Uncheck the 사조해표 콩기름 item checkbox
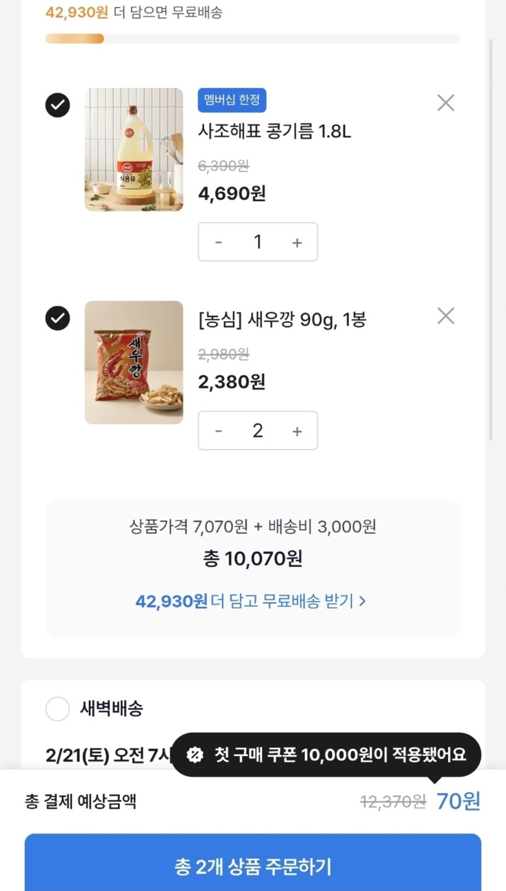The height and width of the screenshot is (891, 506). click(57, 105)
